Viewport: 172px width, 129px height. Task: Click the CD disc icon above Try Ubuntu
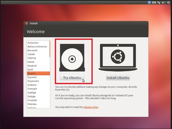(72, 58)
